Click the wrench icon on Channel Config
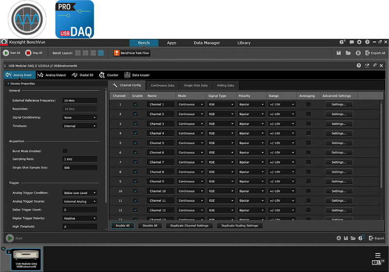389x272 pixels. pyautogui.click(x=115, y=85)
